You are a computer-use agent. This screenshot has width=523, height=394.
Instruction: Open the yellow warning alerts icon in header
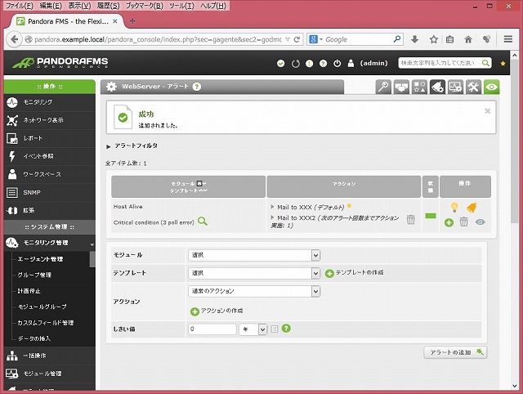[x=310, y=64]
